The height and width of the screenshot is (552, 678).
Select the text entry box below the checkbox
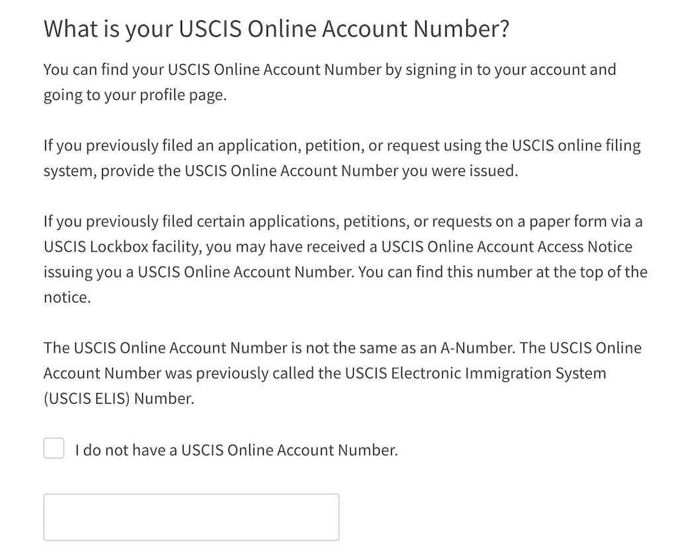tap(191, 517)
